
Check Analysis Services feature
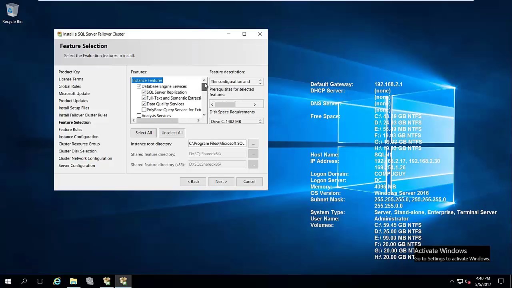139,116
